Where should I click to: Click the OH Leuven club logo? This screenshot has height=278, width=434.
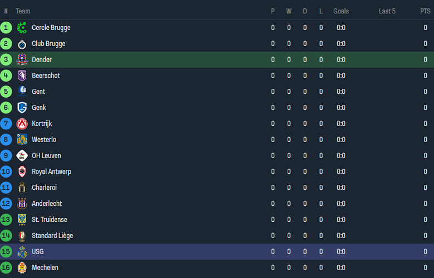22,156
